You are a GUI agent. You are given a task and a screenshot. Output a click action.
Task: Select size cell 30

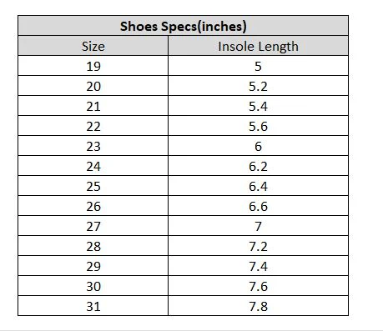(x=93, y=286)
